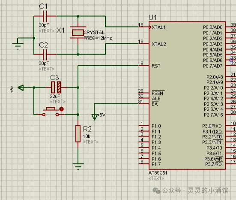236x200 pixels.
Task: Click the XTAL2 pin 18
Action: (x=143, y=43)
